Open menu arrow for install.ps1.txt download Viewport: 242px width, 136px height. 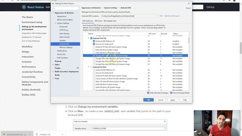pyautogui.click(x=62, y=134)
